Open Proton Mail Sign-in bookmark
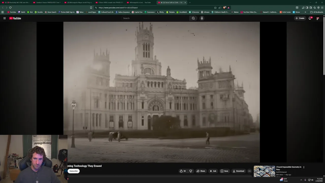The image size is (325, 183). tap(66, 12)
